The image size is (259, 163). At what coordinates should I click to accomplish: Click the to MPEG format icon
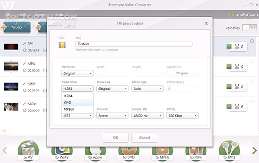[x=162, y=153]
